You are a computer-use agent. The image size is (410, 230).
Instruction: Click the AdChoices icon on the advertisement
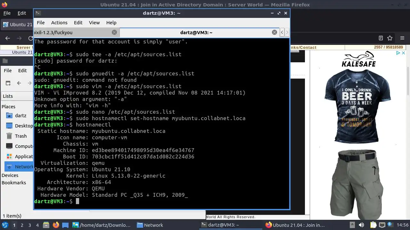pyautogui.click(x=398, y=53)
